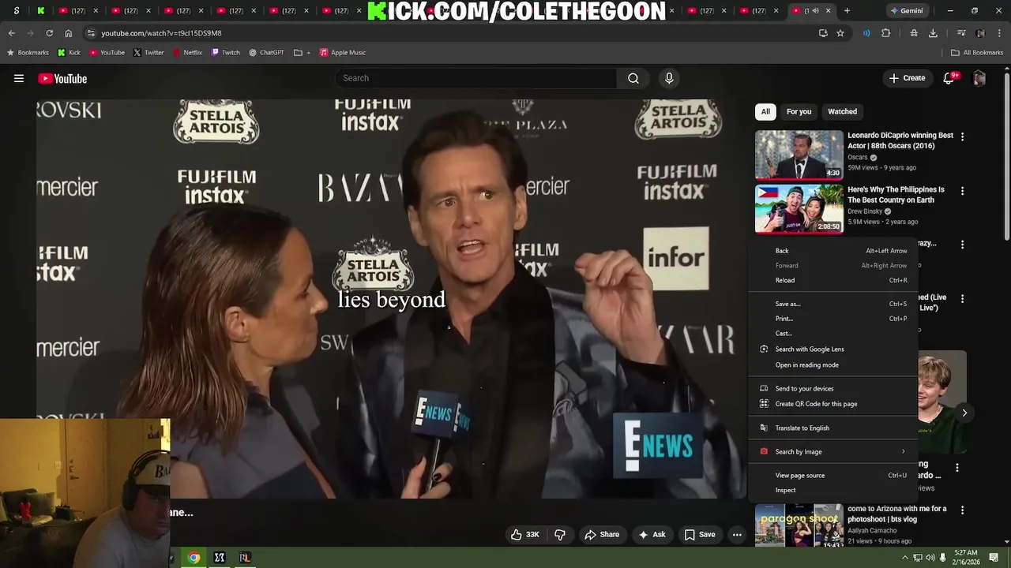
Task: Choose Open in reading mode
Action: tap(833, 365)
